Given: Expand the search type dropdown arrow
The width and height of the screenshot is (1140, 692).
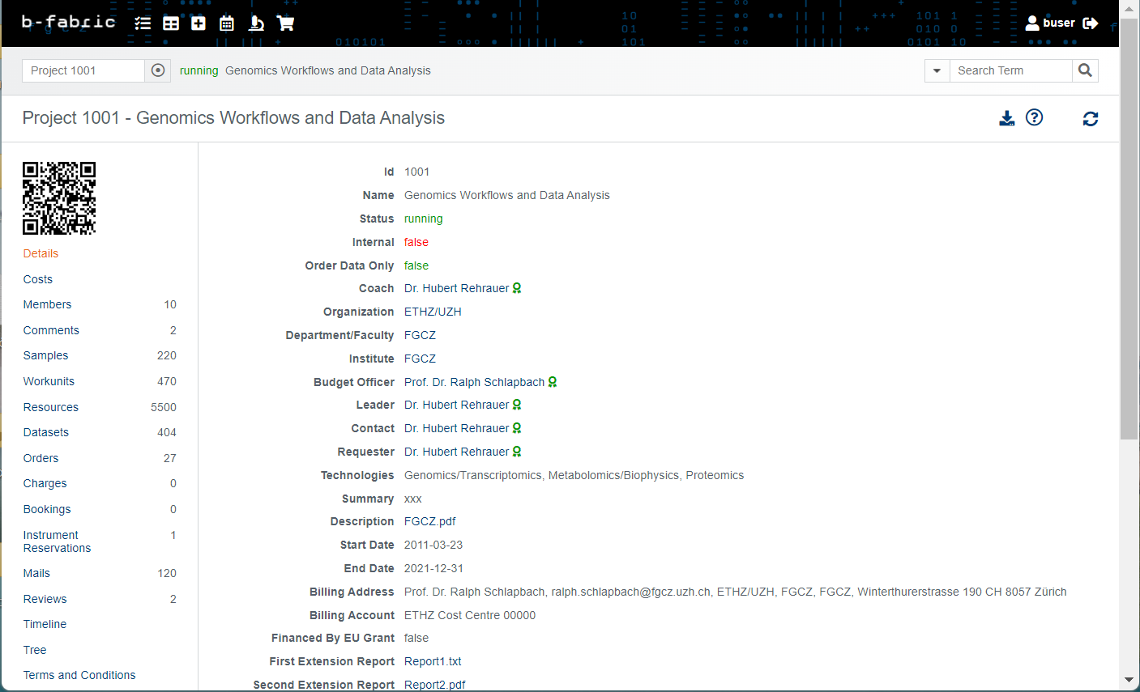Looking at the screenshot, I should coord(937,70).
